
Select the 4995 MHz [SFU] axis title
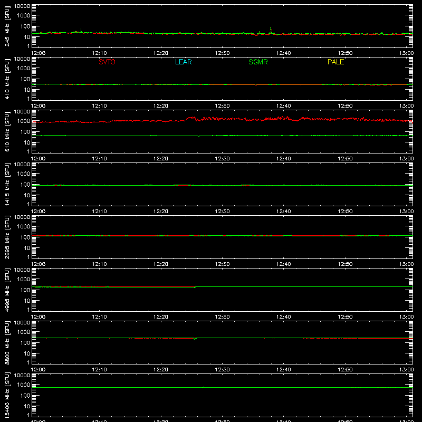click(x=7, y=290)
